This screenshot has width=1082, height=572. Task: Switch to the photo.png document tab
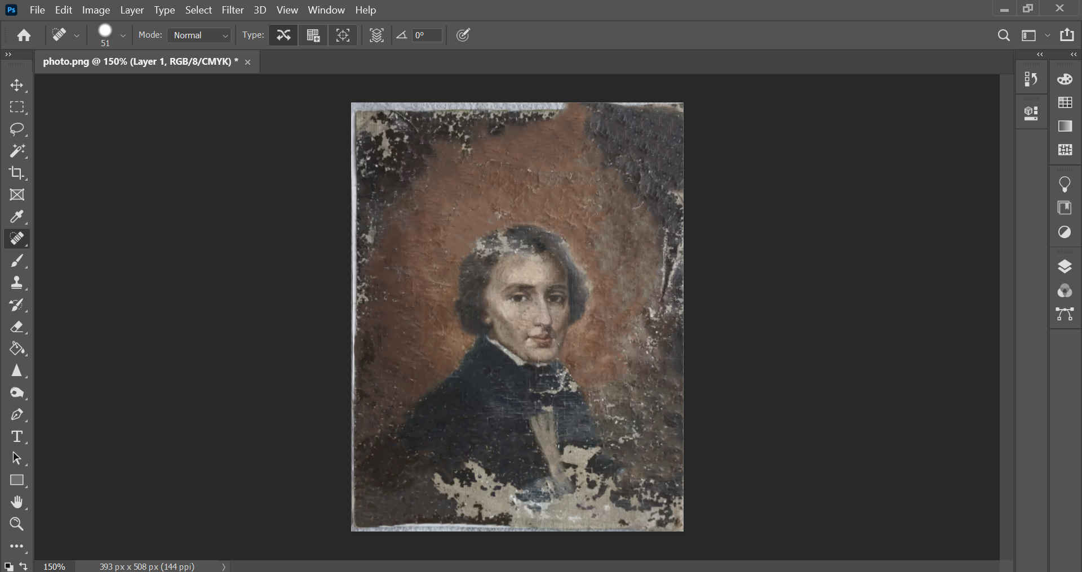[x=140, y=61]
